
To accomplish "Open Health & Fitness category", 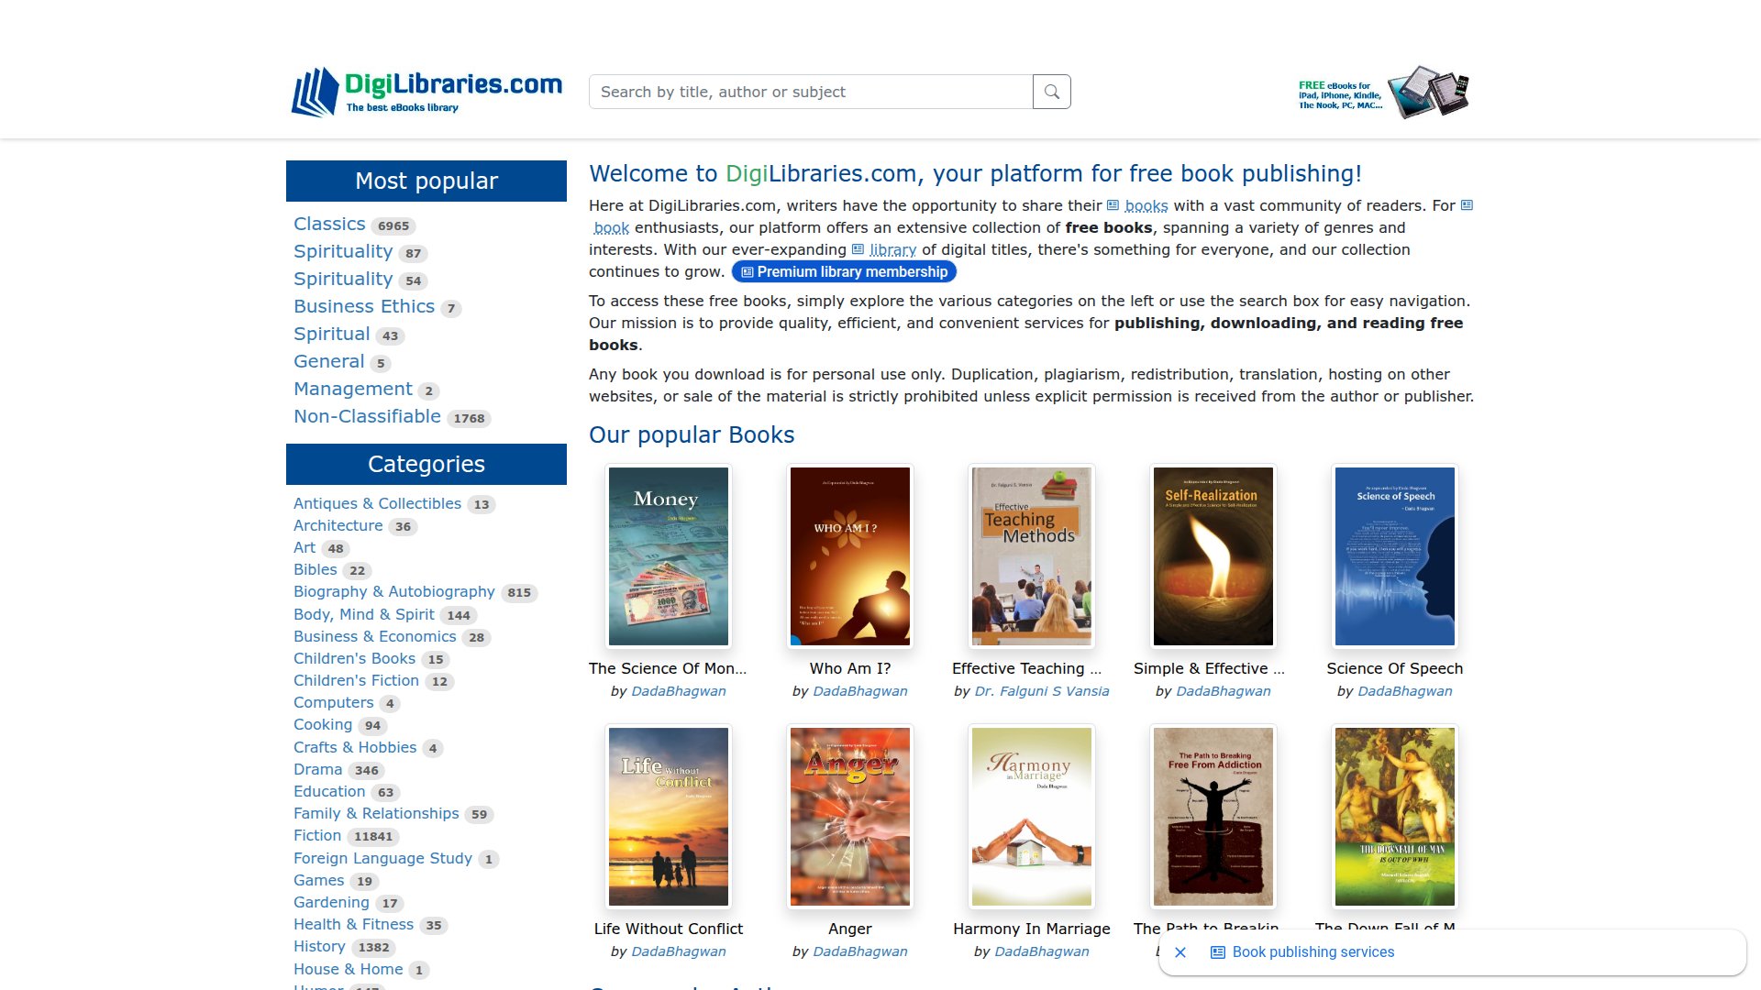I will coord(353,924).
